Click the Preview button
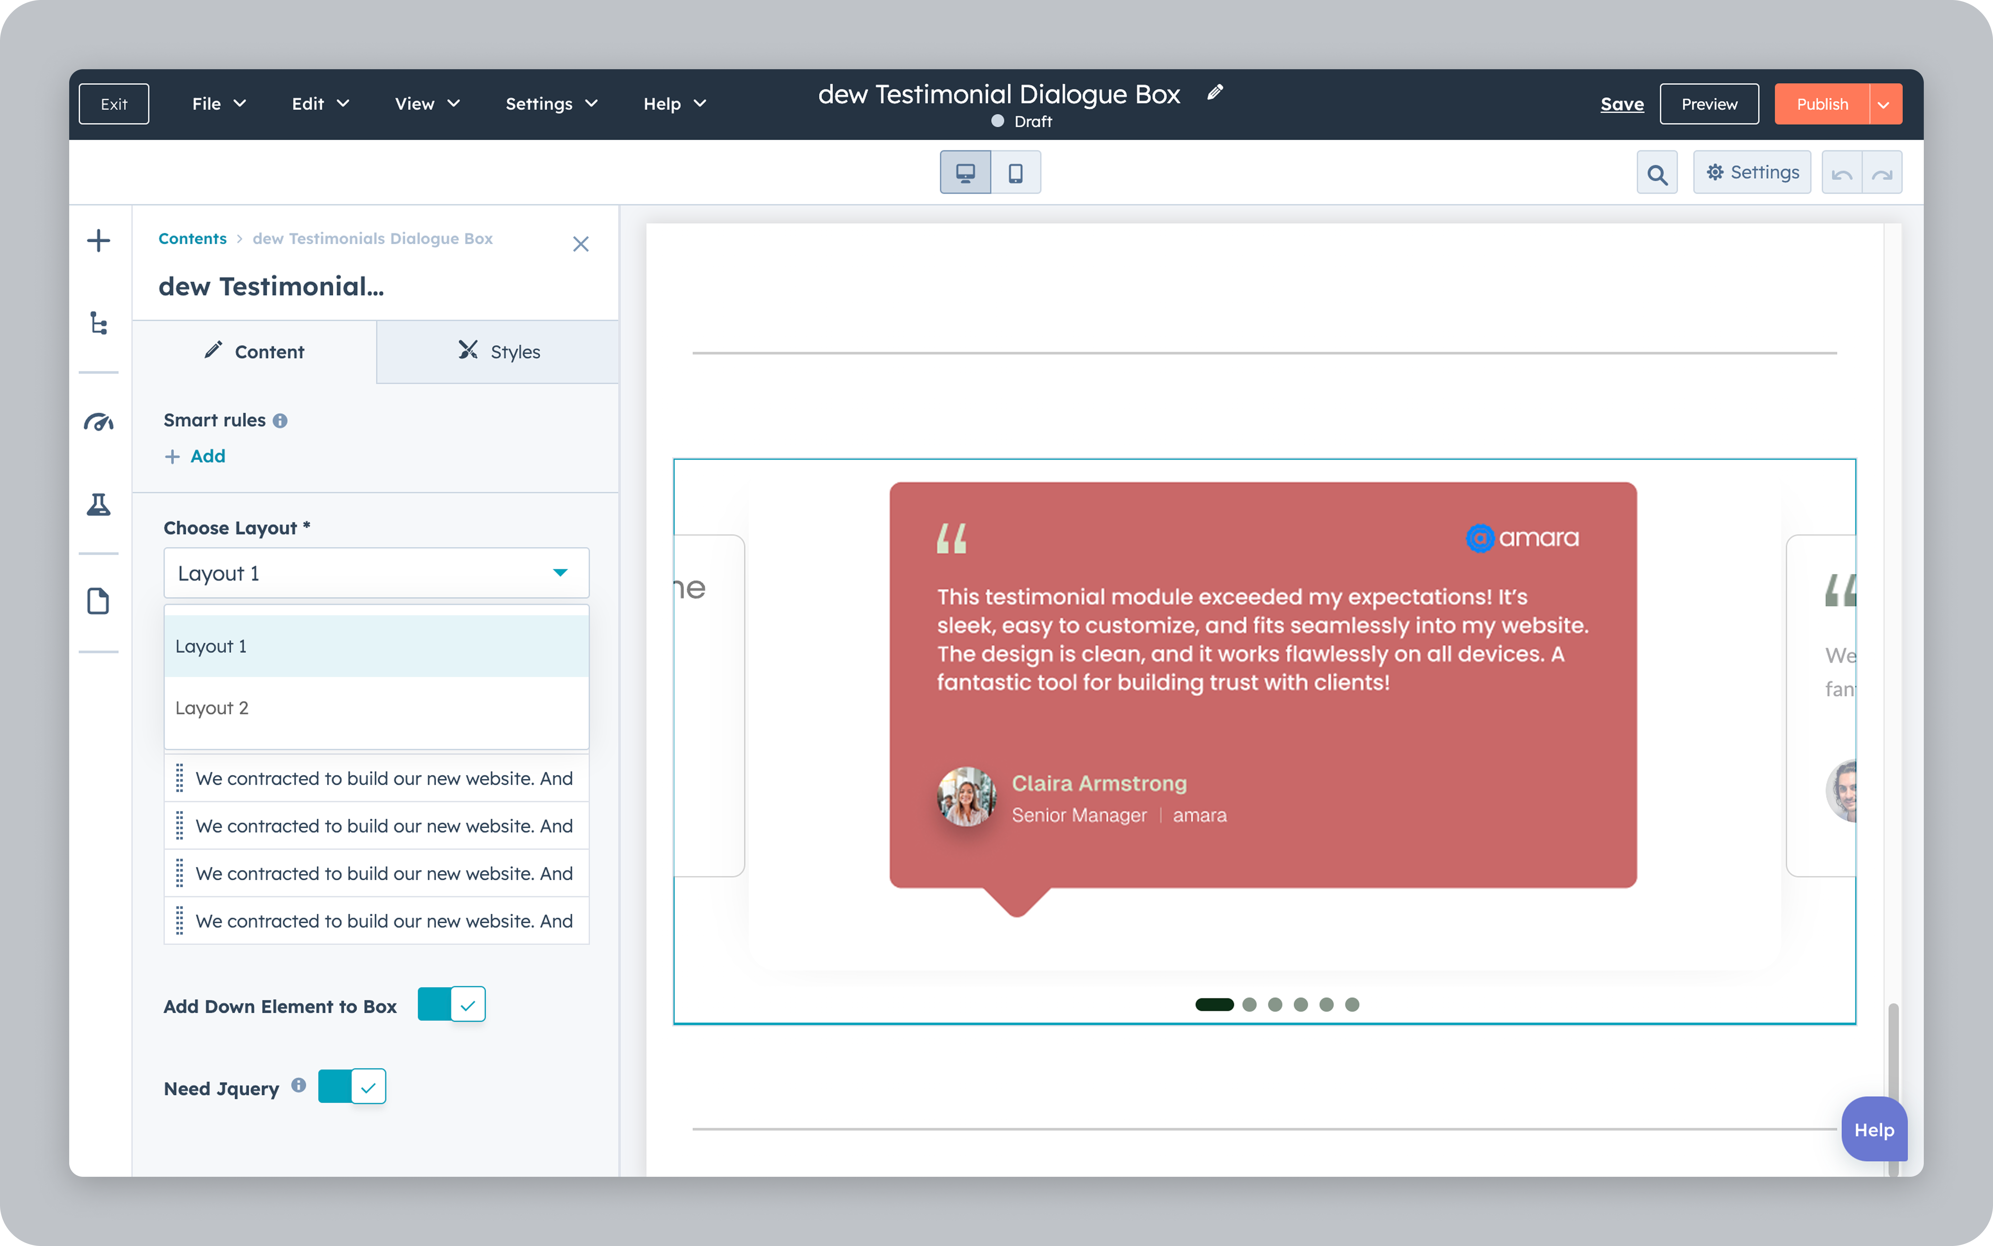This screenshot has width=1993, height=1246. point(1709,105)
